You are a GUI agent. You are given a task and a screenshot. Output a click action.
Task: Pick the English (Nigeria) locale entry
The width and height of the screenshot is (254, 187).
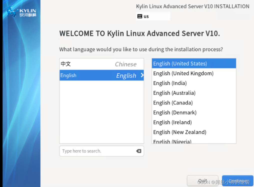pos(194,141)
